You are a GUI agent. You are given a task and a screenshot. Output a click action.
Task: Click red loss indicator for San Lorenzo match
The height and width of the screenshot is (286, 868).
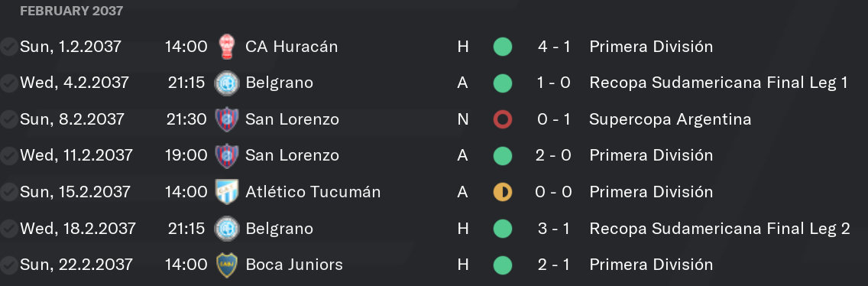coord(503,119)
